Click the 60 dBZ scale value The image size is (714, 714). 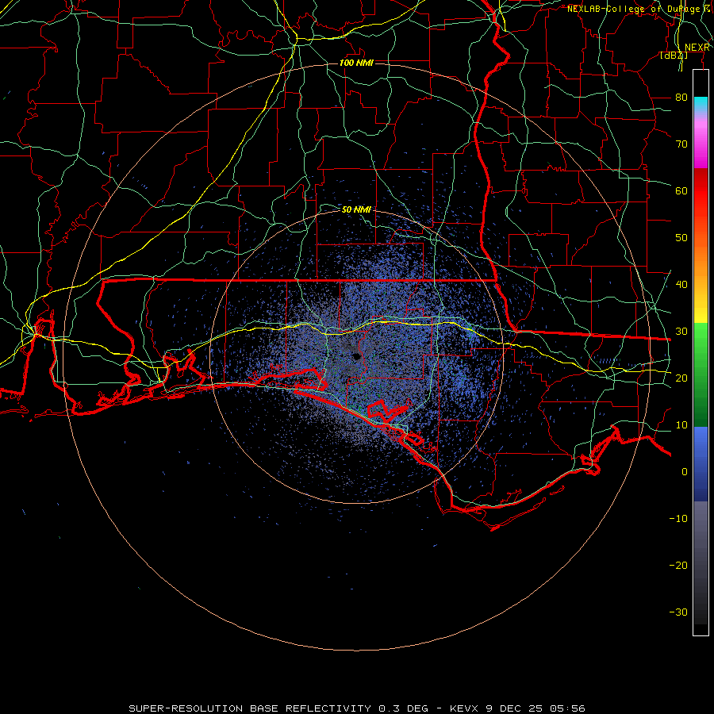coord(681,190)
